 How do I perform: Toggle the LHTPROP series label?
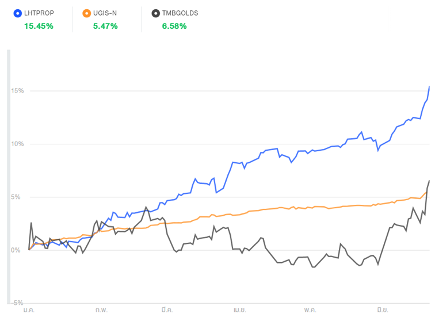pyautogui.click(x=39, y=13)
